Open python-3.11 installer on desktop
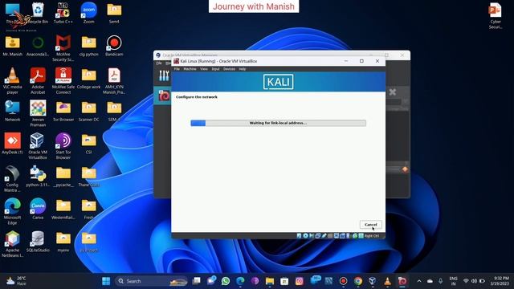 (x=38, y=177)
